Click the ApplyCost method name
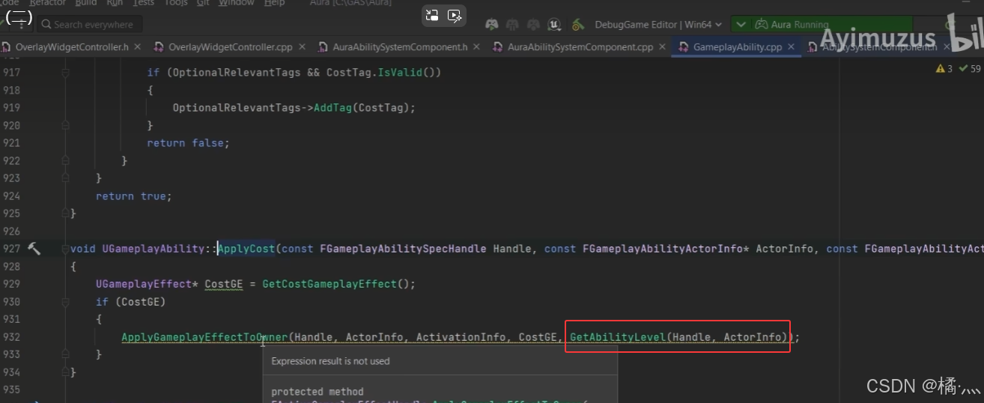The width and height of the screenshot is (984, 403). [246, 249]
